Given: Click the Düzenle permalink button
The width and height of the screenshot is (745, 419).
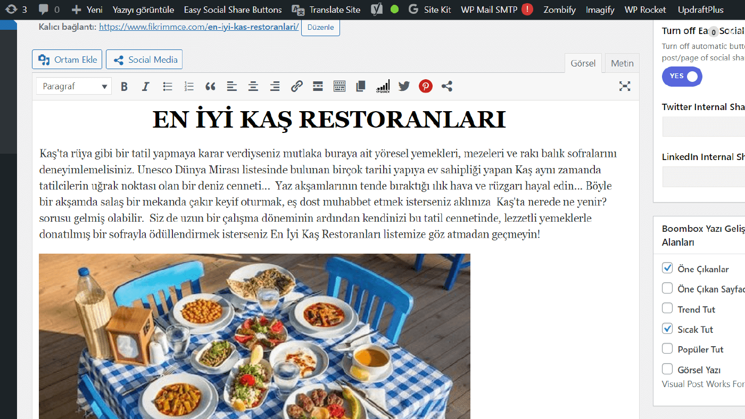Looking at the screenshot, I should click(320, 27).
